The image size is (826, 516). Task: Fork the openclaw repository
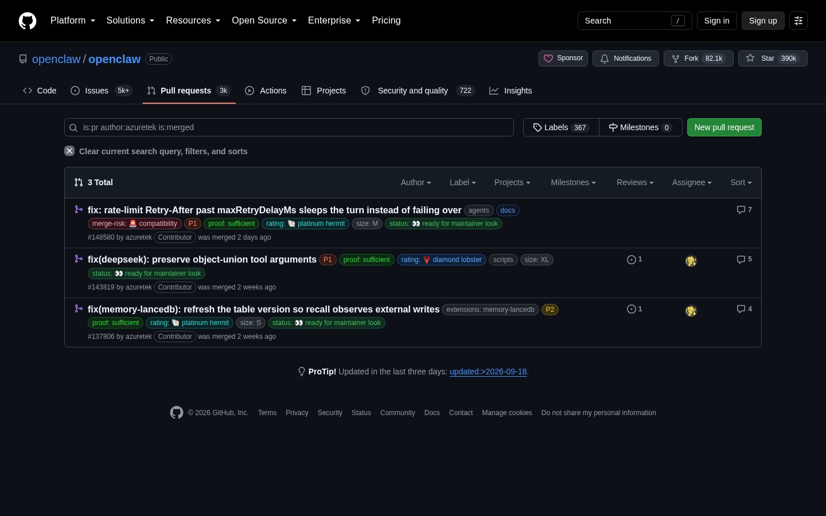click(x=698, y=58)
